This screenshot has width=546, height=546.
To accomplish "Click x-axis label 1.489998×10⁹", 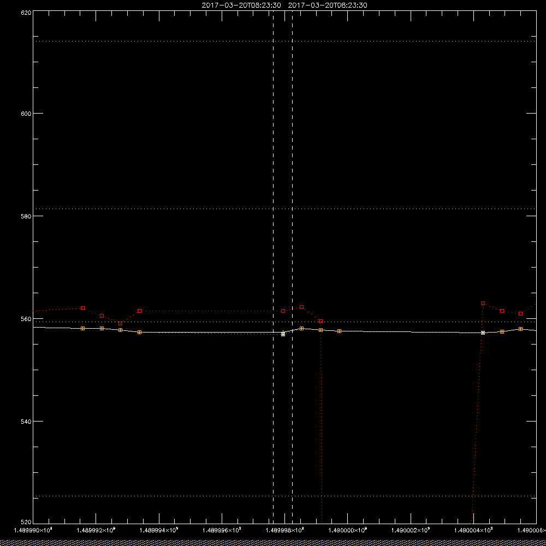I will click(x=285, y=530).
